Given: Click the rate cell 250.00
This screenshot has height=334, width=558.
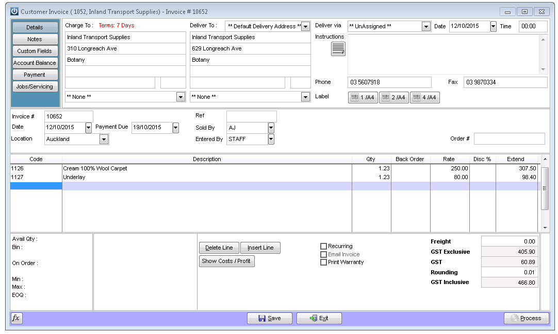Looking at the screenshot, I should pos(450,169).
